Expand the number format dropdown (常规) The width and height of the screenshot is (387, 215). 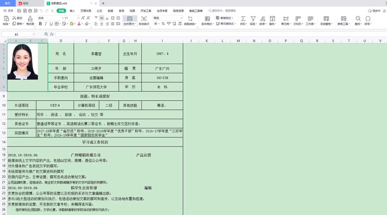tap(181, 18)
